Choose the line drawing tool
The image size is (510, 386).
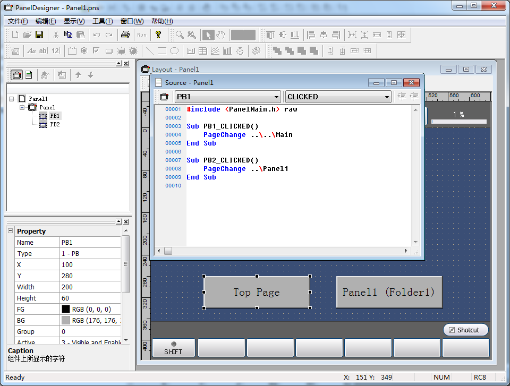tap(149, 51)
